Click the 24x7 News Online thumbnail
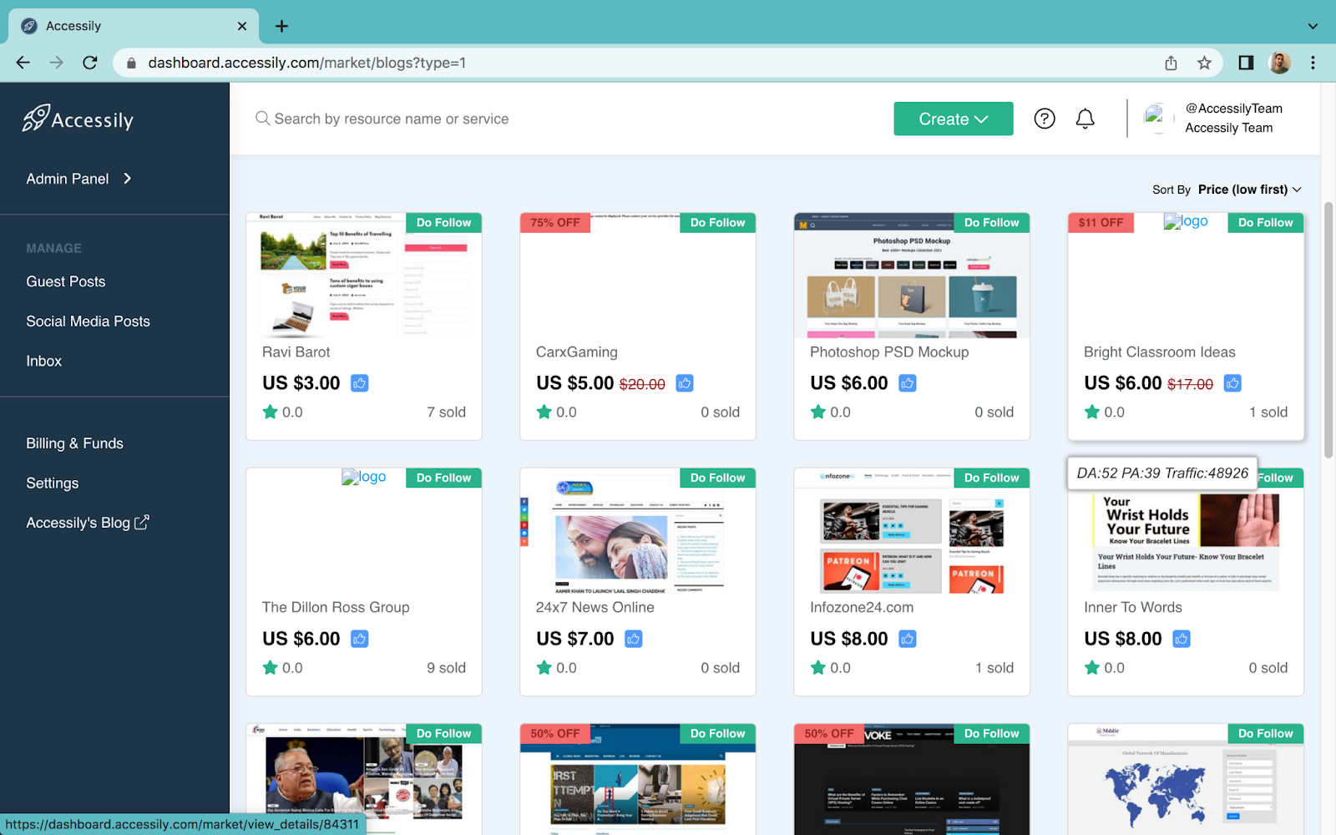The image size is (1336, 835). tap(638, 531)
